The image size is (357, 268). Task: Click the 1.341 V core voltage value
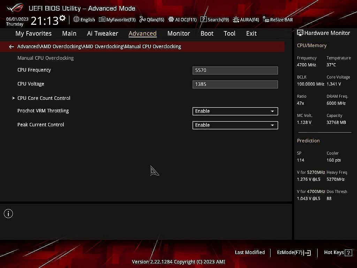coord(334,84)
